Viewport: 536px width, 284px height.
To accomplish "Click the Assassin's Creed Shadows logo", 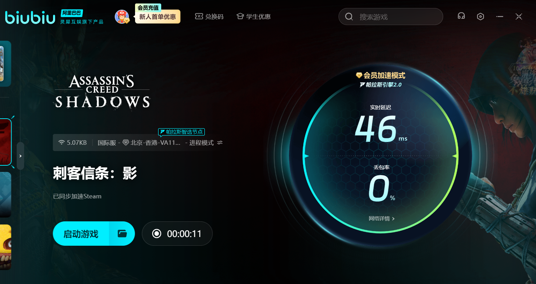I will pos(102,92).
